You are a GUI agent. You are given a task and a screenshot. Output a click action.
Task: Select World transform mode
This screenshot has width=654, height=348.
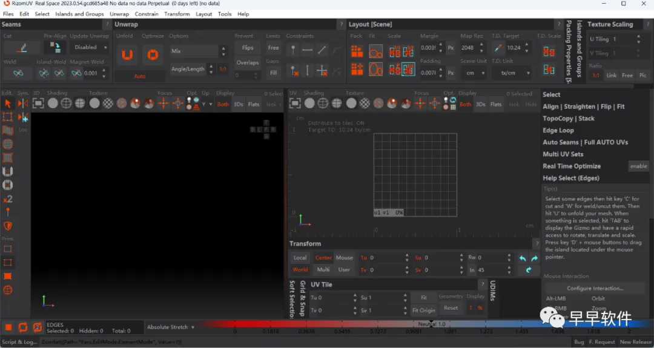point(300,270)
